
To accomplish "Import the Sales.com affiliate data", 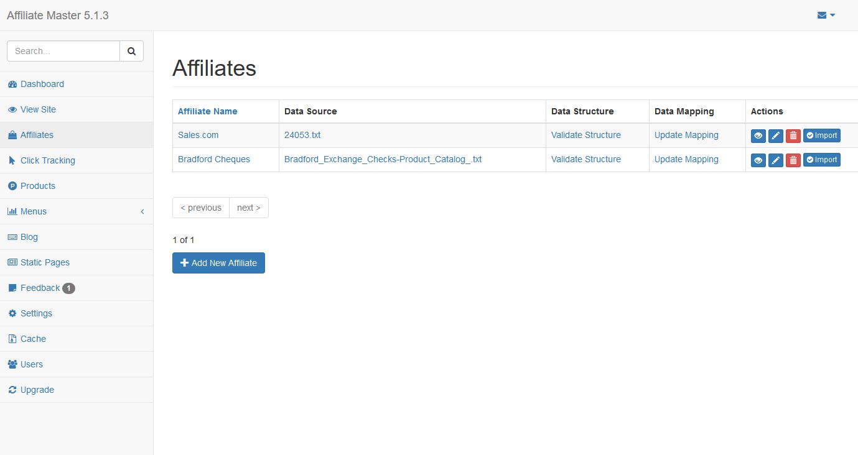I will pos(822,136).
